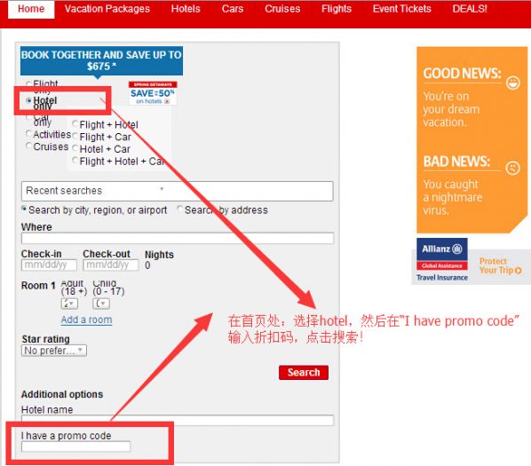Select the Hotel only radio button
531x466 pixels.
[28, 100]
